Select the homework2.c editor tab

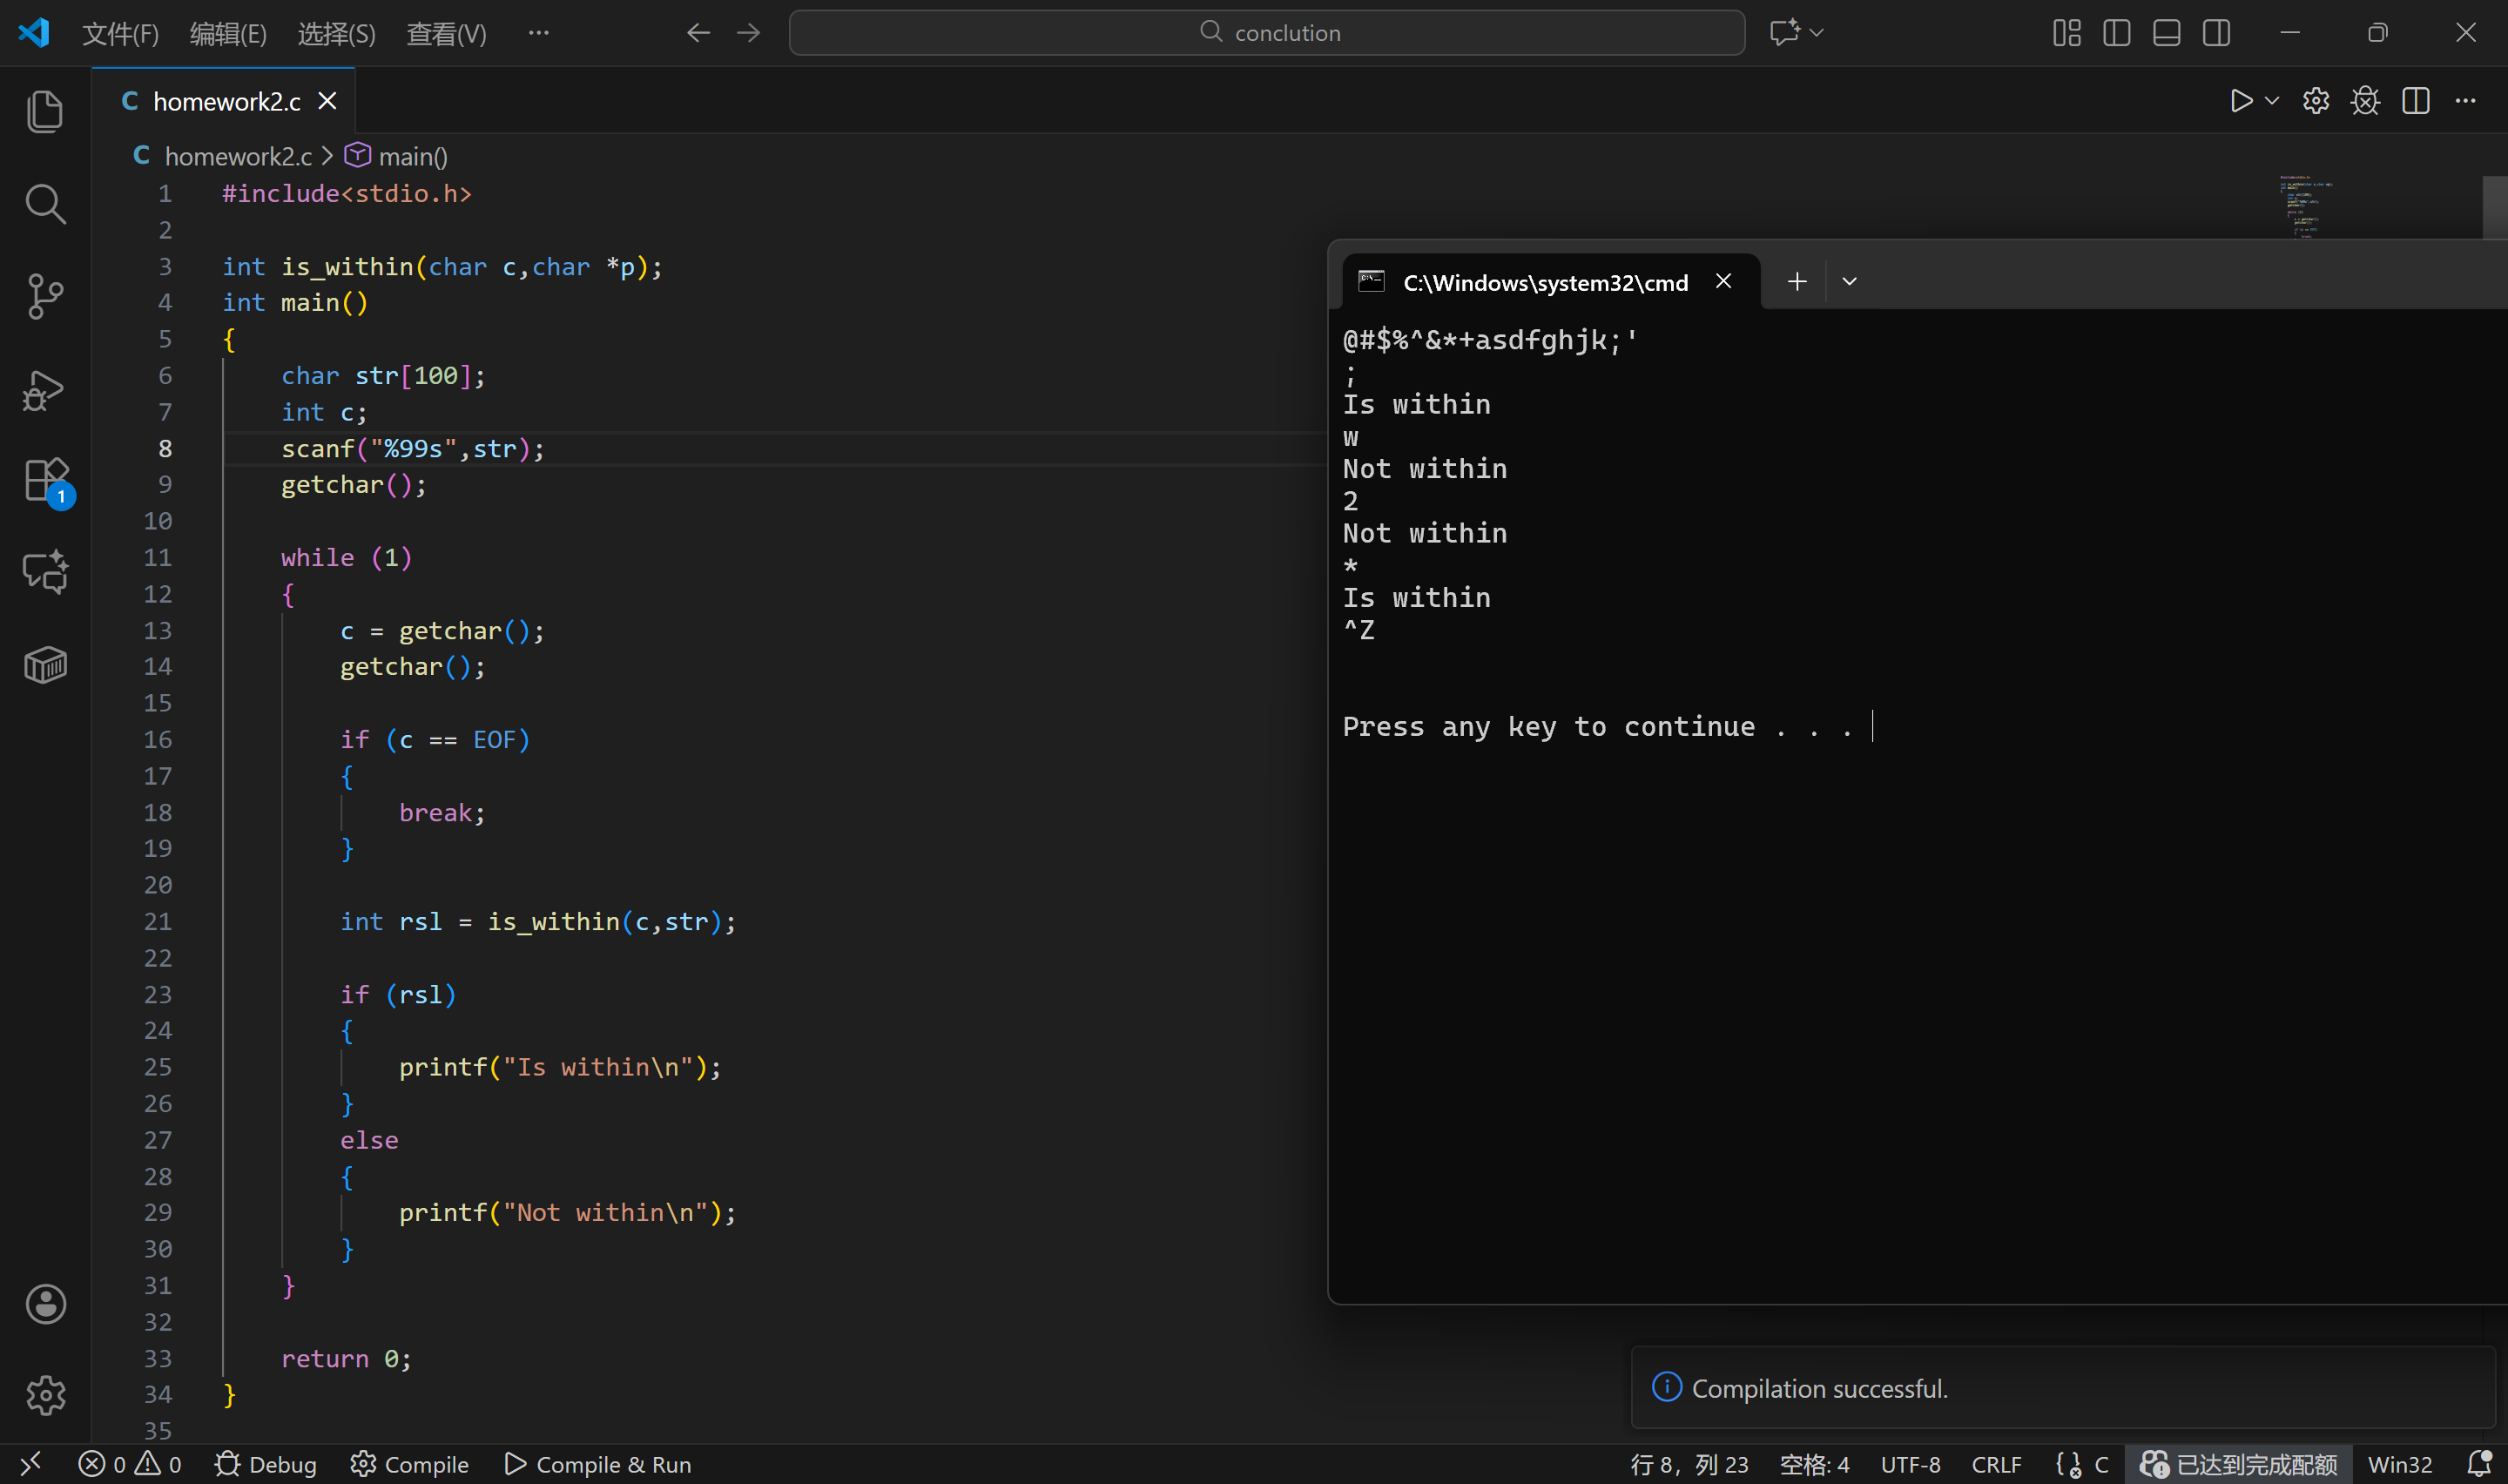226,101
